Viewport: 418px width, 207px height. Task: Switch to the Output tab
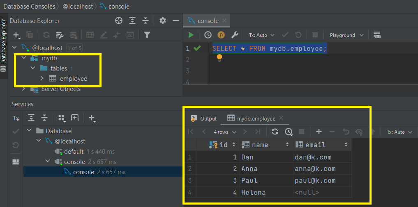(x=203, y=118)
